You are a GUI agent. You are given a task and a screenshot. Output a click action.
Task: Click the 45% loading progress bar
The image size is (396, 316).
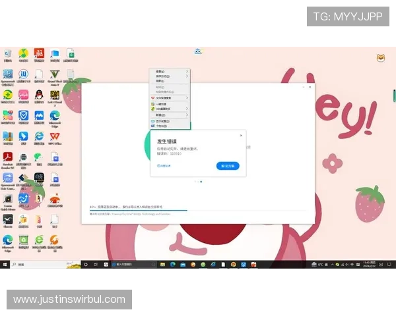pyautogui.click(x=139, y=209)
